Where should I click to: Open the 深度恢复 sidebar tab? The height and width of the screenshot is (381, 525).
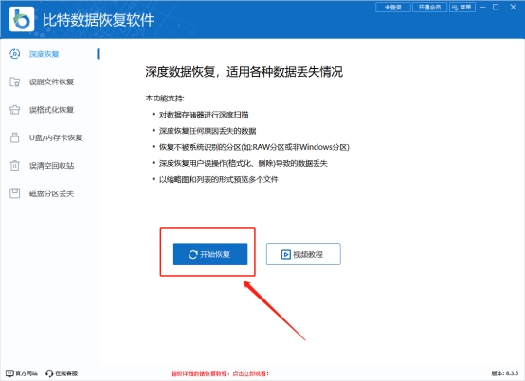pyautogui.click(x=50, y=54)
